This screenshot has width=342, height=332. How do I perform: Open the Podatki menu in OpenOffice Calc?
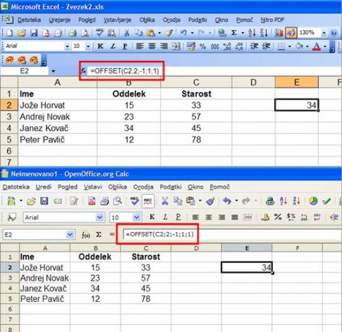pos(171,187)
